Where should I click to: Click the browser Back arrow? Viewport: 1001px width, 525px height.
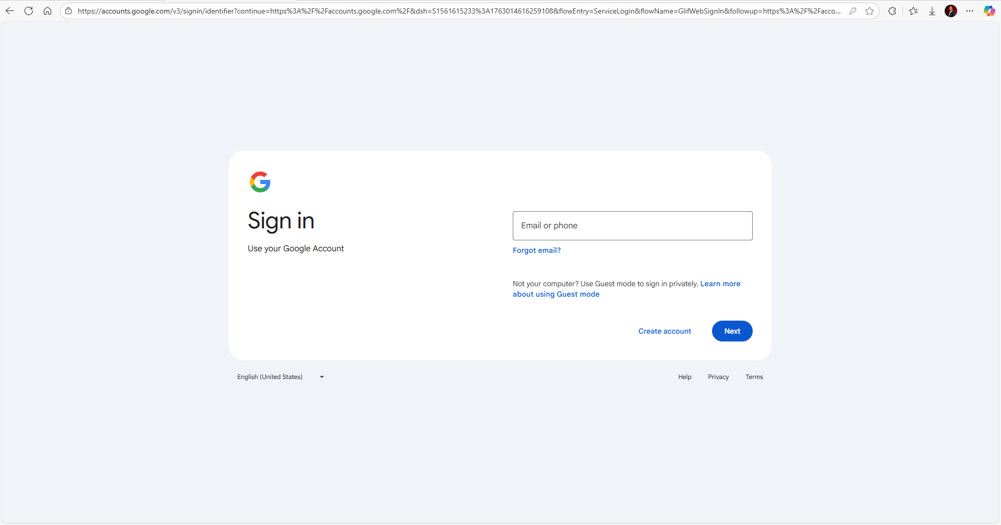point(10,11)
